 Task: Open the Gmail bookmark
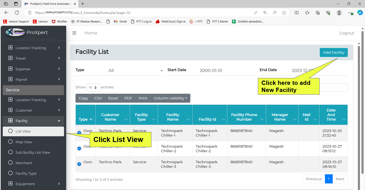[x=120, y=21]
